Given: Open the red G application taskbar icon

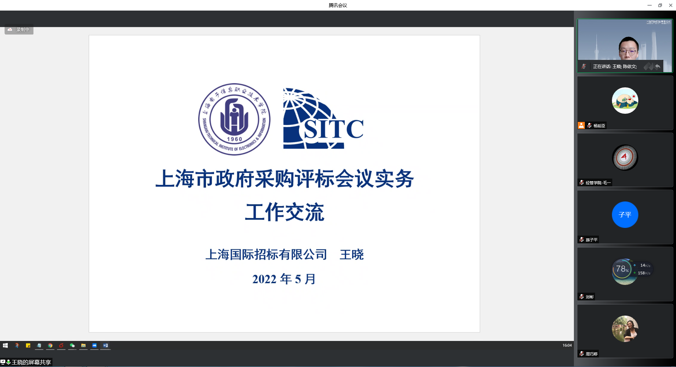Looking at the screenshot, I should pos(61,346).
